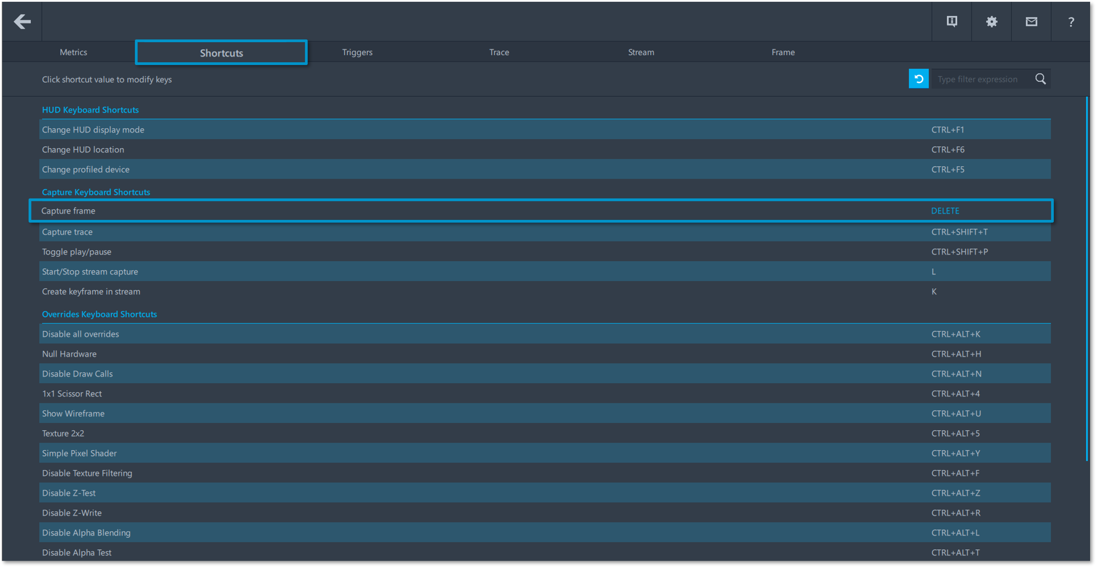Viewport: 1096px width, 567px height.
Task: Modify the Capture trace CTRL+SHIFT+T shortcut
Action: pos(959,232)
